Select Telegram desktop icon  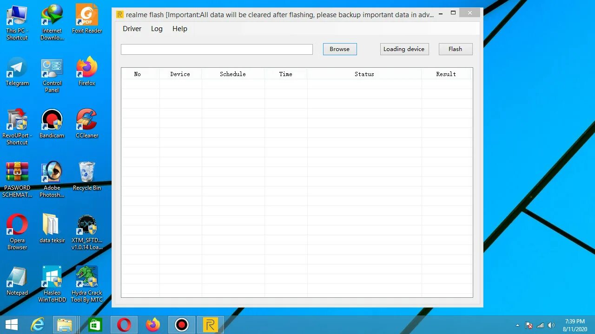pyautogui.click(x=17, y=71)
